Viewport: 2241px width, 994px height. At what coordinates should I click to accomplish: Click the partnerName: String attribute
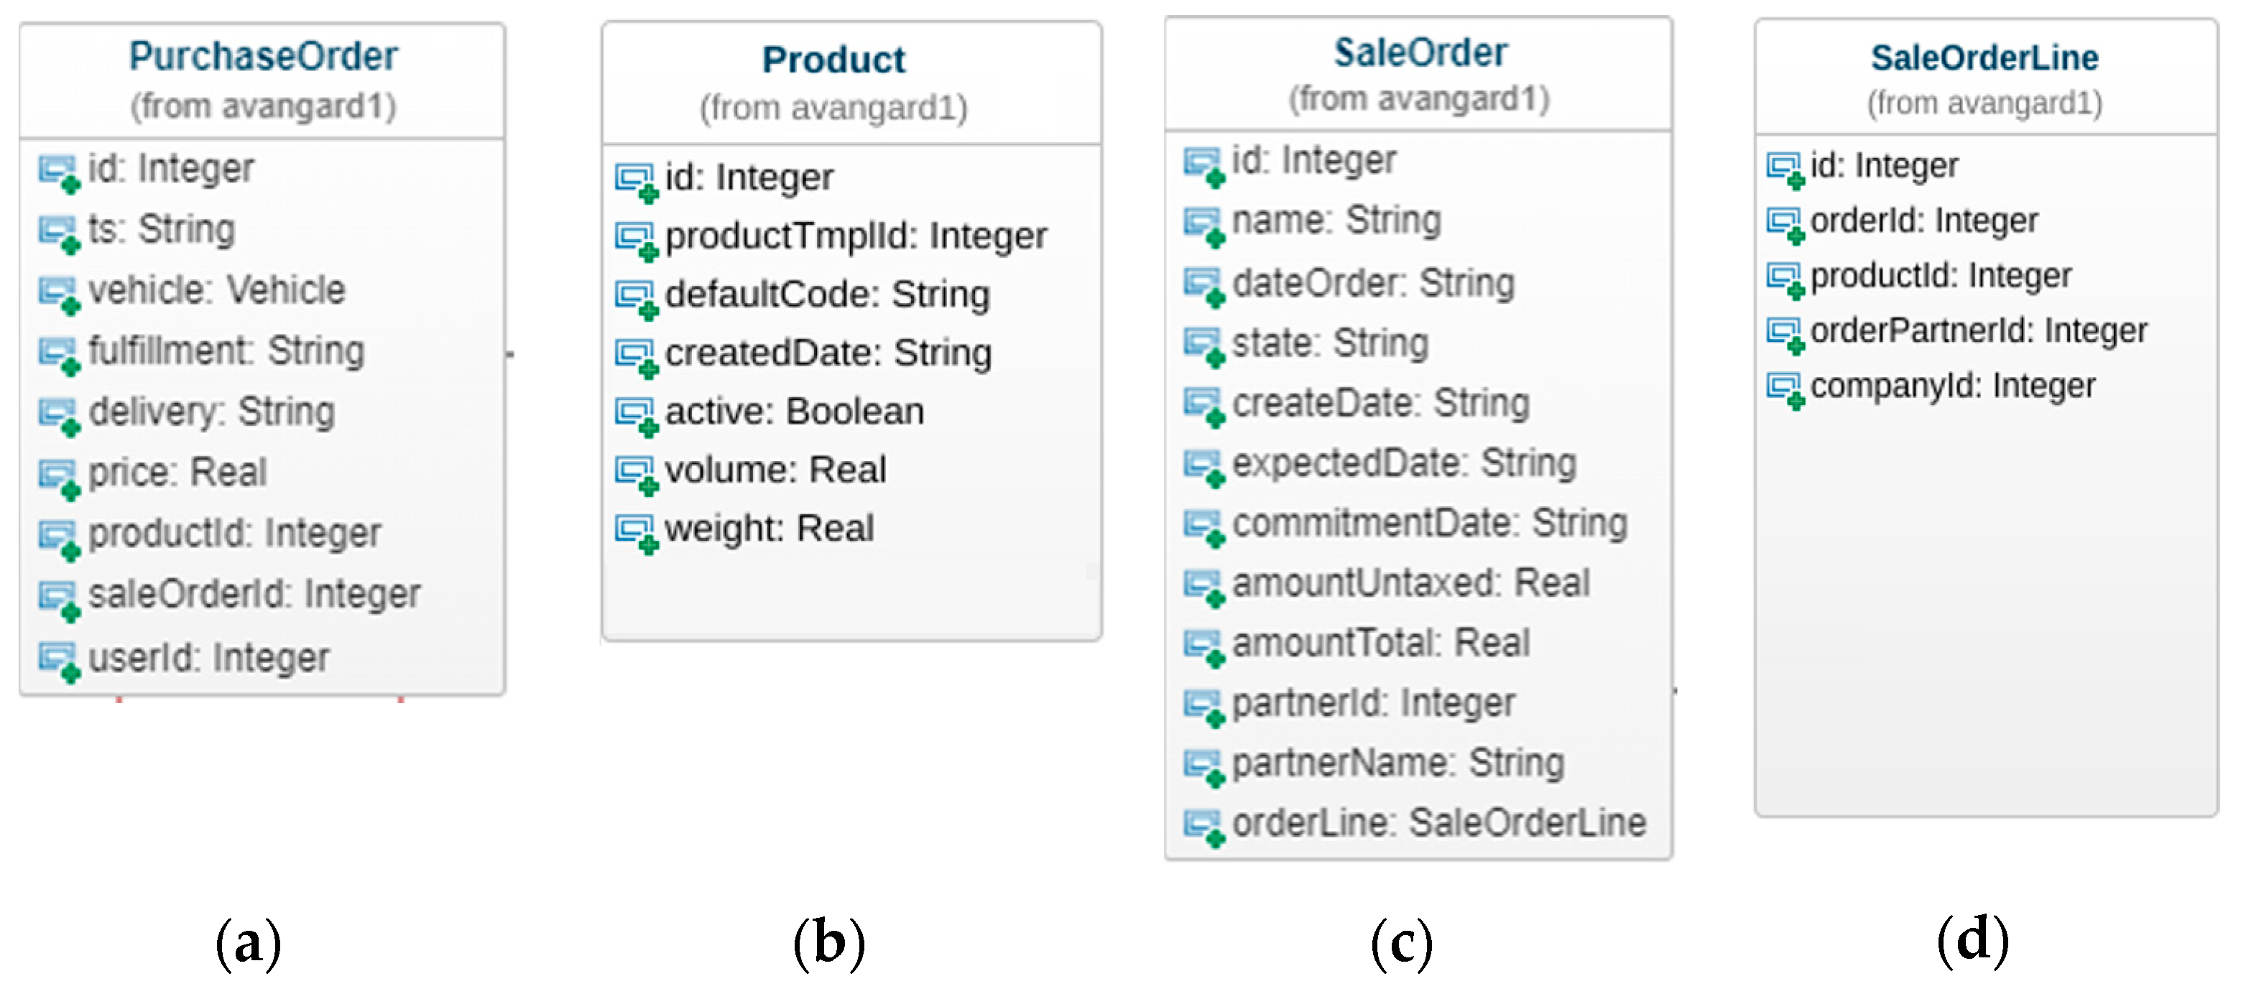coord(1398,763)
